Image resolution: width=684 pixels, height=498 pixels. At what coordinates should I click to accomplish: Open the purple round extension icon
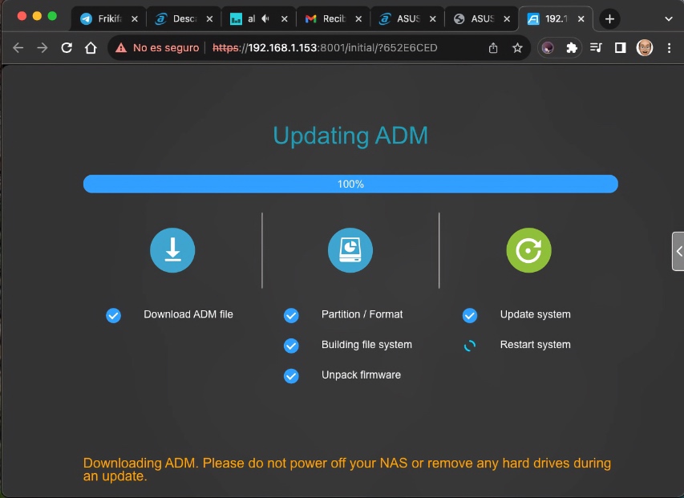pos(548,47)
